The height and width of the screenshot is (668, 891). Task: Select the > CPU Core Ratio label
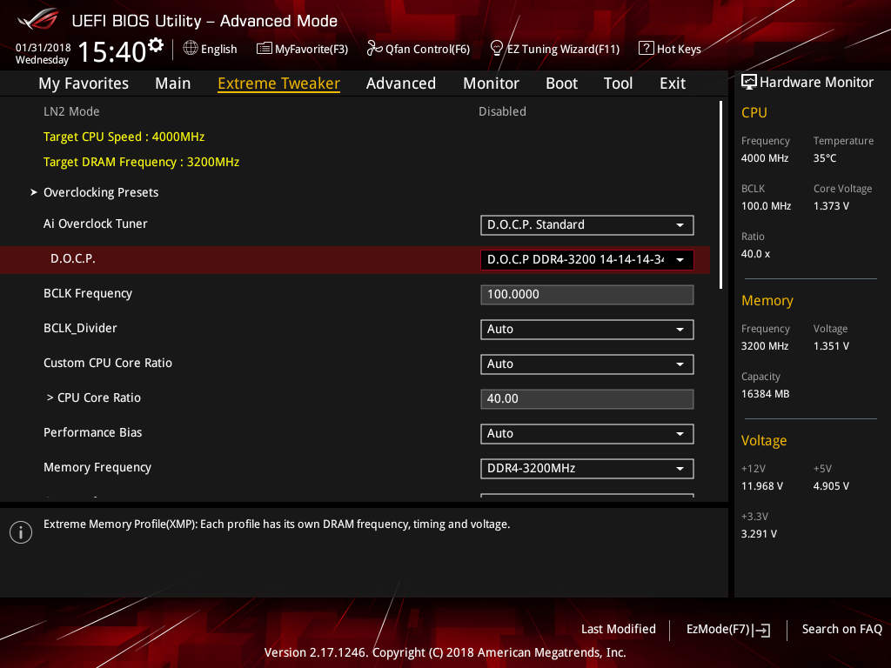coord(94,397)
